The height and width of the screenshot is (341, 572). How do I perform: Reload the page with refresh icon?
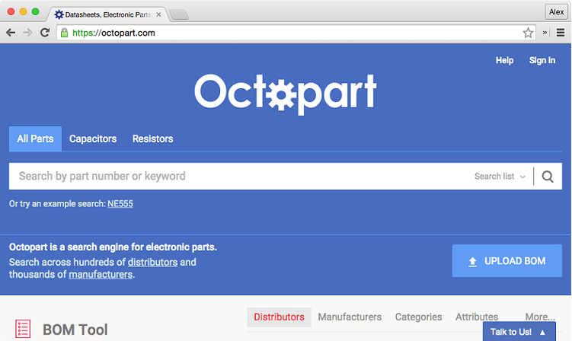45,33
